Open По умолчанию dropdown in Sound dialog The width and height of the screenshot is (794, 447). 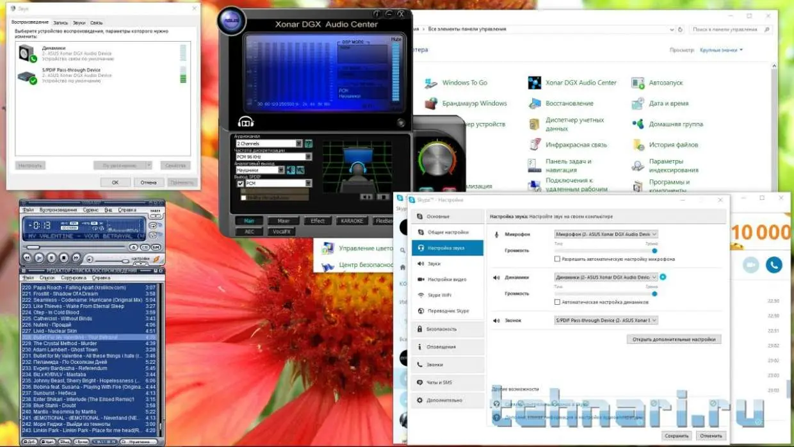123,165
